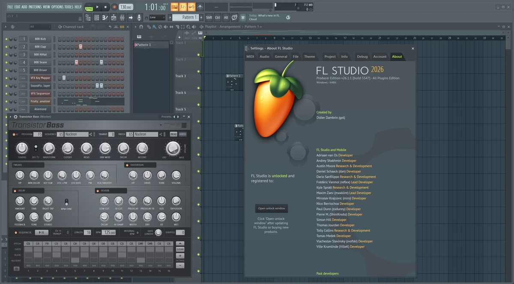Expand the Playlist menu arrow
This screenshot has width=514, height=284.
[x=135, y=27]
